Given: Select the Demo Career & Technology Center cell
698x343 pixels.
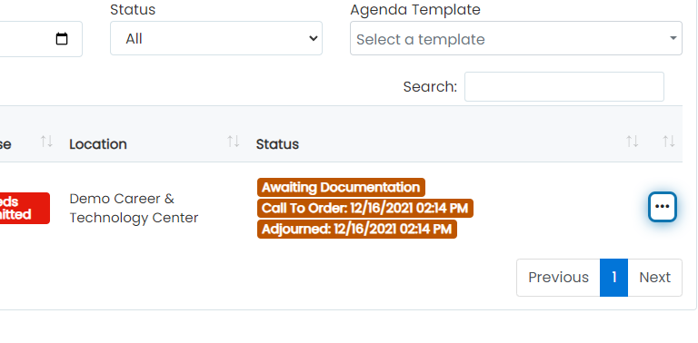Looking at the screenshot, I should (134, 208).
